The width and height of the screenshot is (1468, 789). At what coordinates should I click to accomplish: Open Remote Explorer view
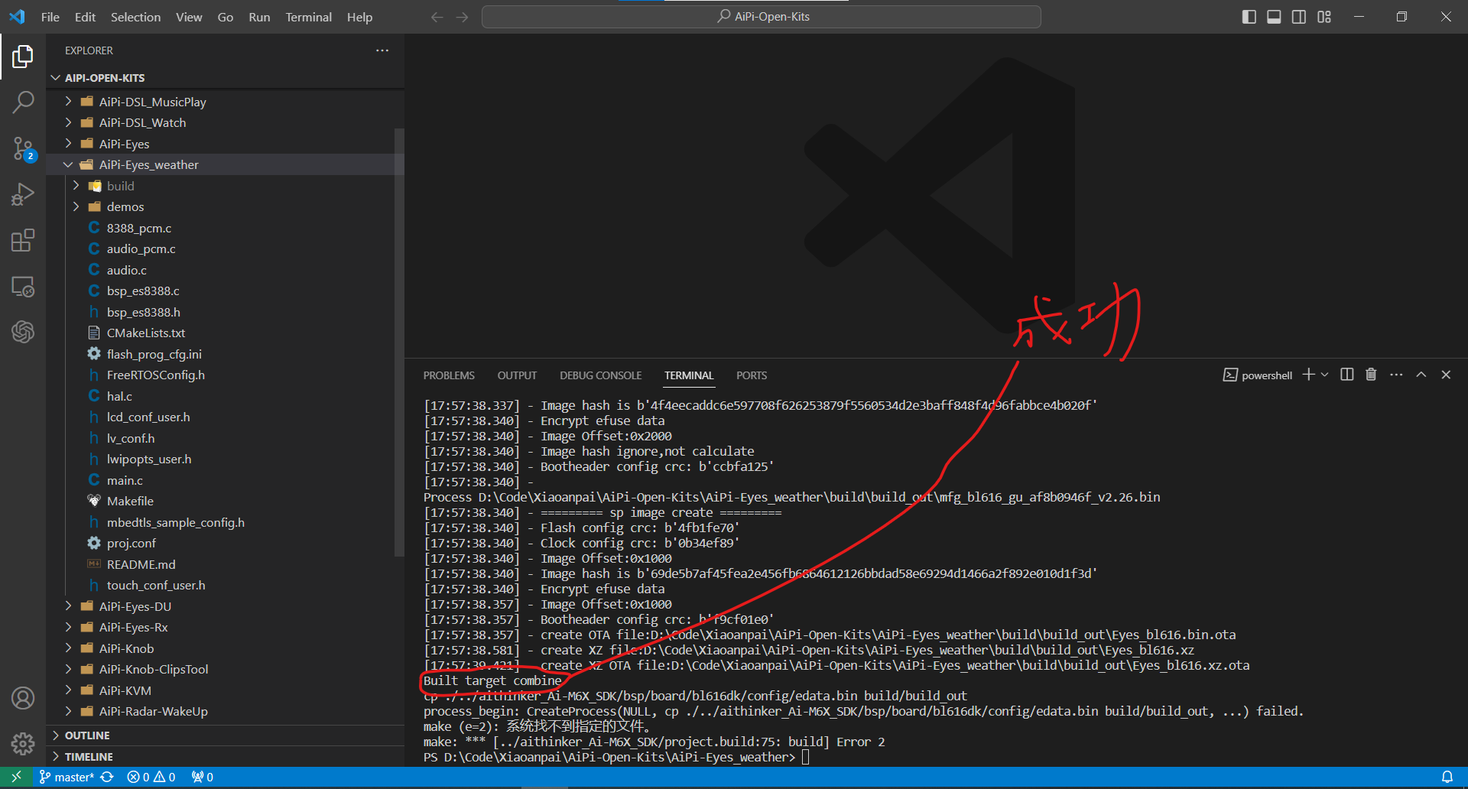point(23,287)
